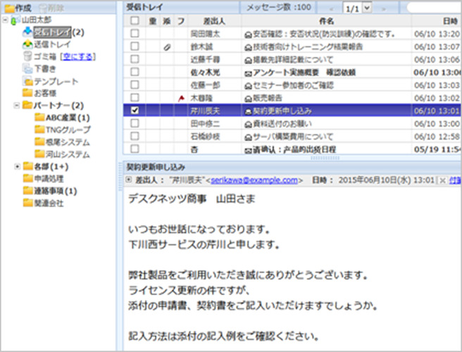Open the 送信トレイ outbox folder icon
The image size is (462, 352).
pos(26,44)
